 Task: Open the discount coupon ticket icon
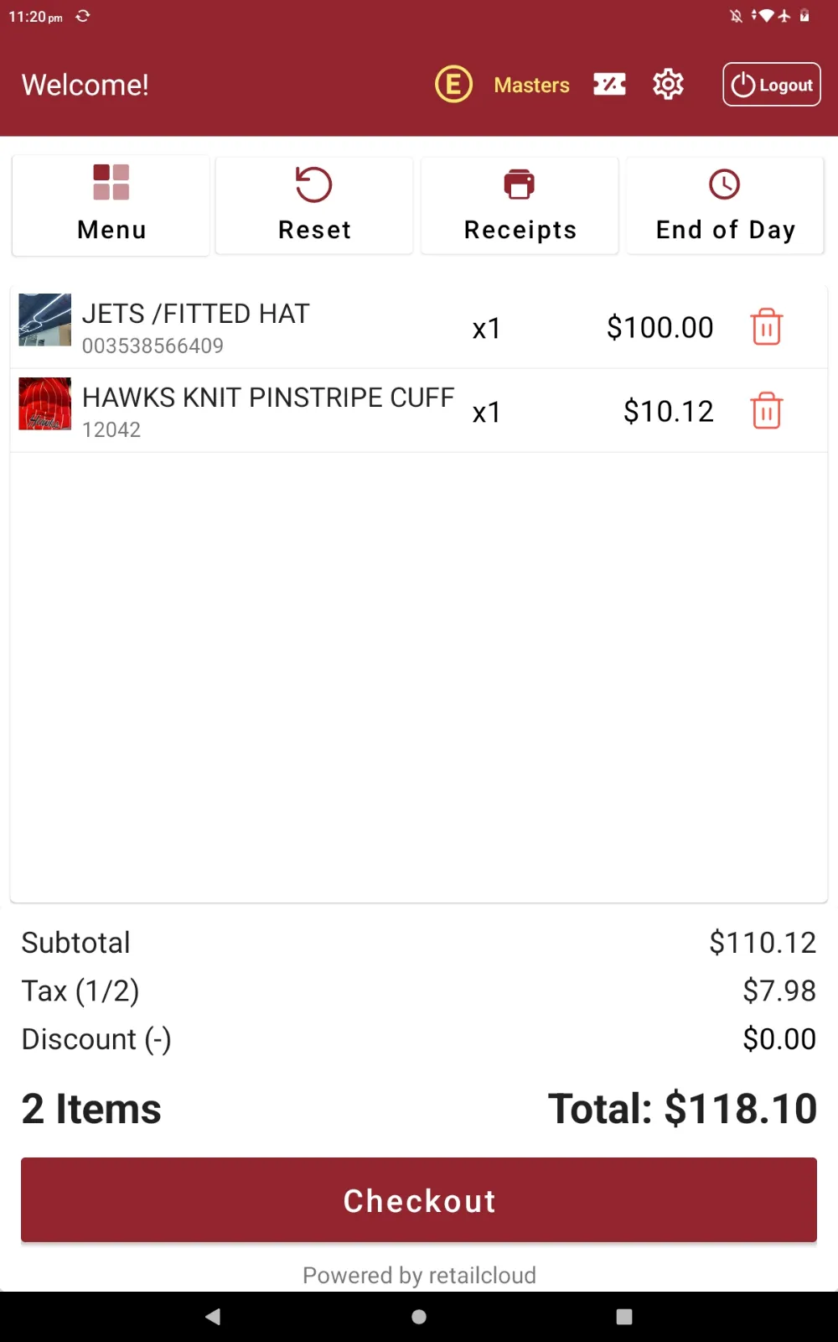click(609, 84)
